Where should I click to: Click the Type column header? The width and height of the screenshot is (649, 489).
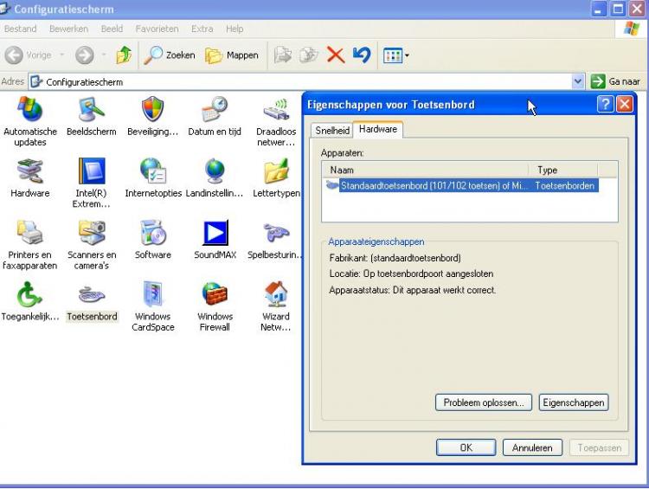pyautogui.click(x=563, y=170)
